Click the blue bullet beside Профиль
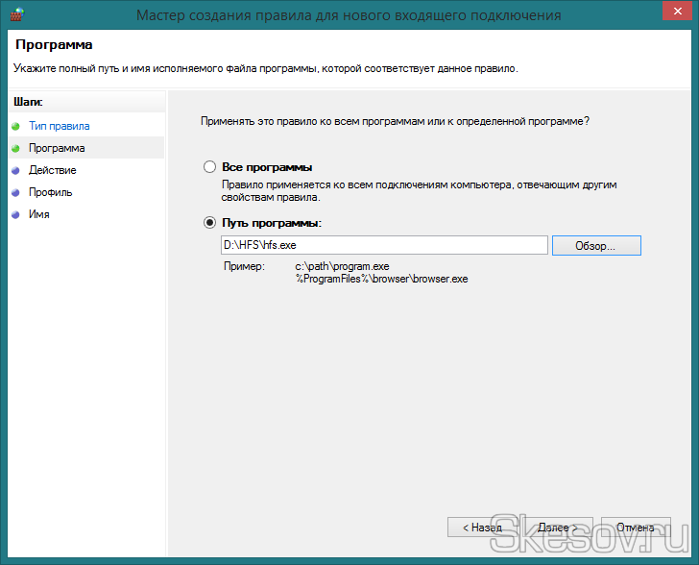Screen dimensions: 699x565 pyautogui.click(x=15, y=192)
